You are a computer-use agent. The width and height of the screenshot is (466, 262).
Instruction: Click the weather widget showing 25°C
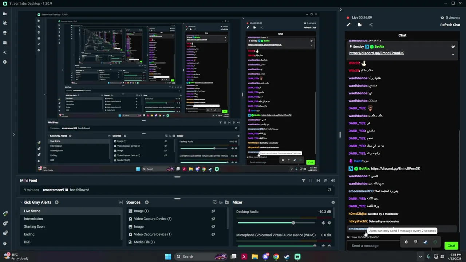16,257
